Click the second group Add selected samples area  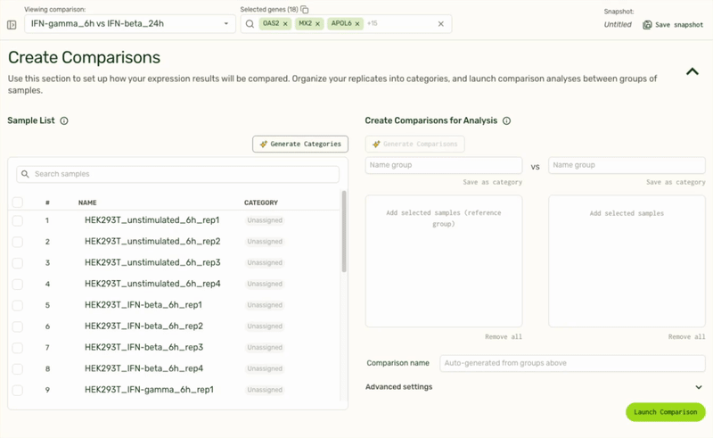(627, 261)
